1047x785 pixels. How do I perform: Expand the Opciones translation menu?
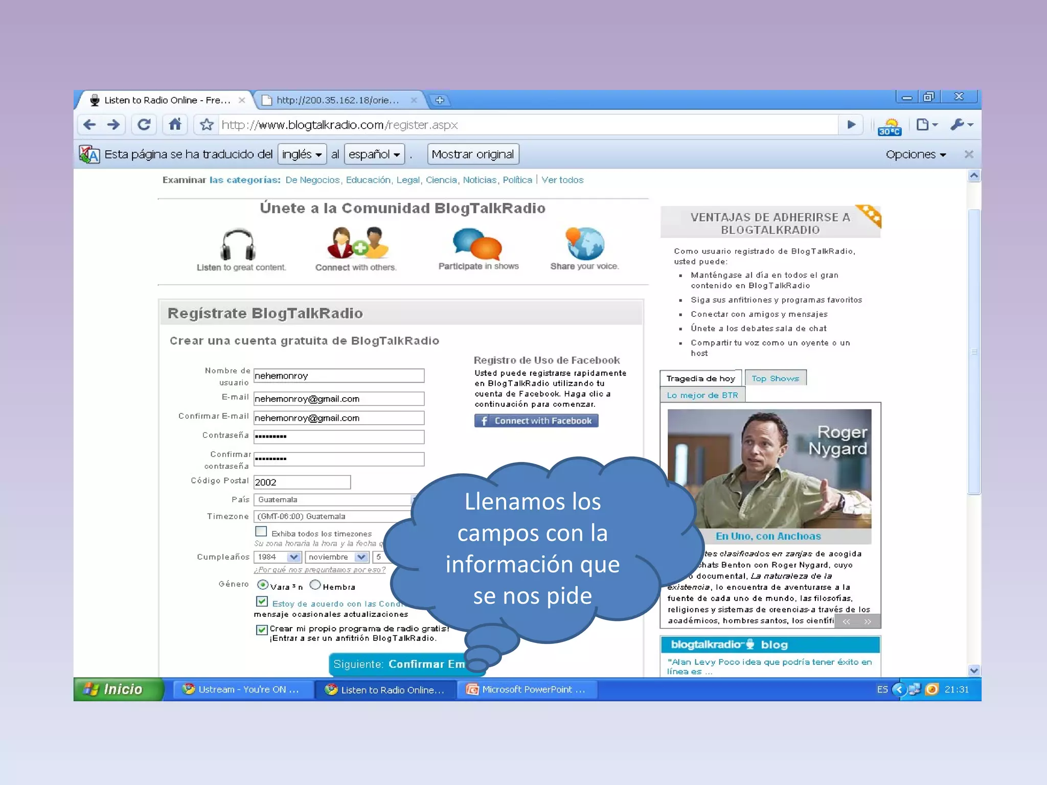[x=916, y=154]
